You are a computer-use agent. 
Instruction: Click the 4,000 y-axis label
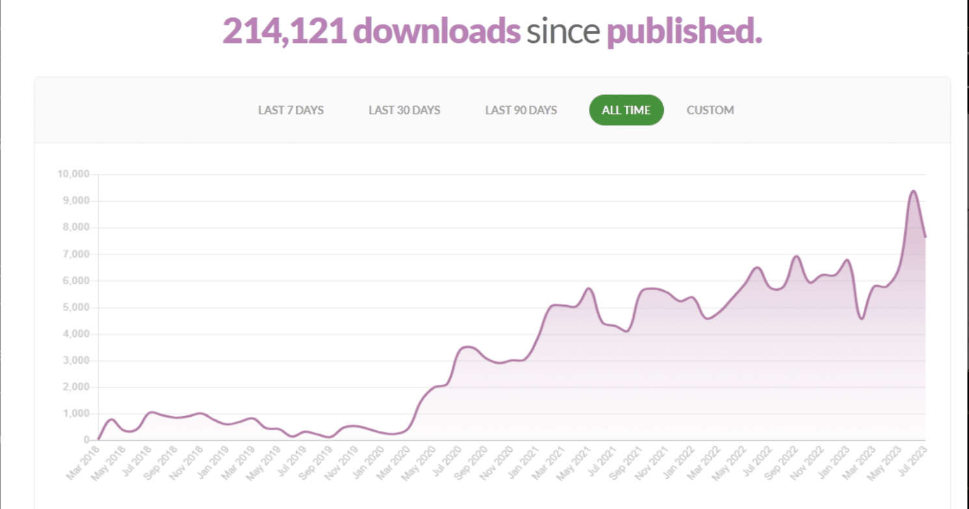pos(75,334)
